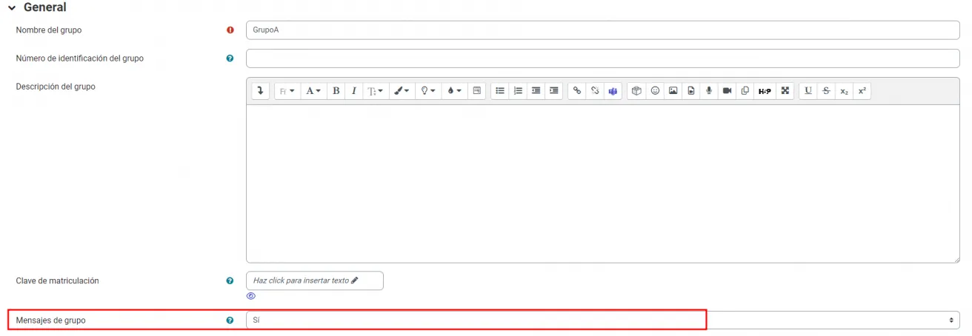972x336 pixels.
Task: Toggle underline formatting in editor
Action: tap(808, 91)
